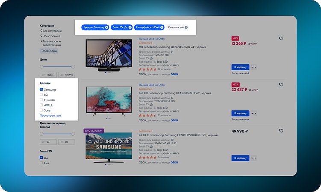Click the price slider left handle
The image size is (321, 192).
[41, 67]
